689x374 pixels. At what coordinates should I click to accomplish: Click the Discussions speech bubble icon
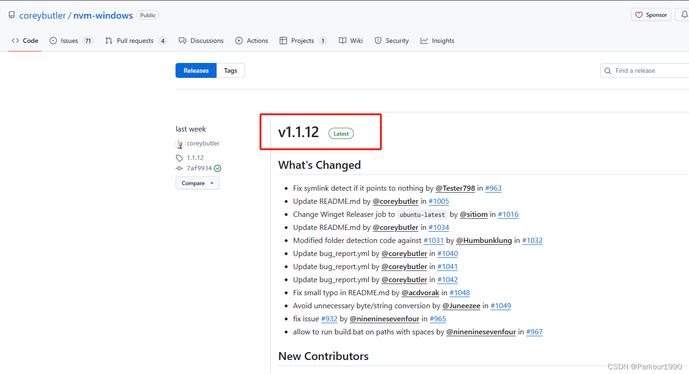coord(183,41)
